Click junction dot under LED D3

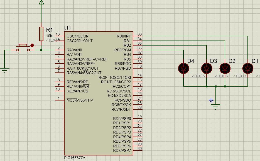[207, 86]
